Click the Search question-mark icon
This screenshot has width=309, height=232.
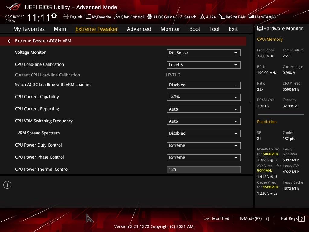pos(180,17)
